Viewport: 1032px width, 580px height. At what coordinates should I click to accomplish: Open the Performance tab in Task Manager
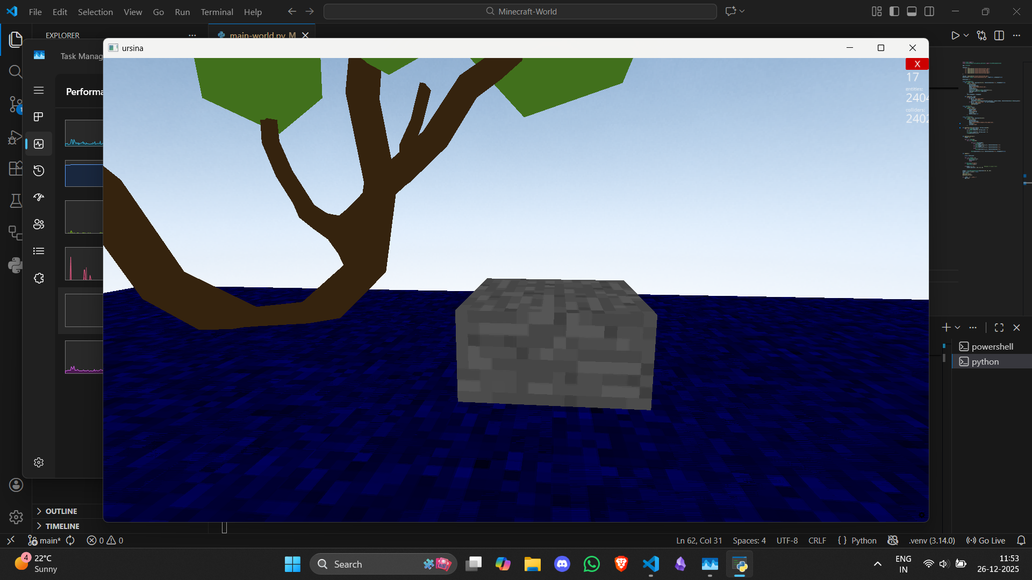click(38, 143)
